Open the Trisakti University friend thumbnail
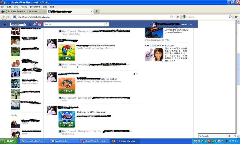Screen dimensions: 240x144 [16, 83]
